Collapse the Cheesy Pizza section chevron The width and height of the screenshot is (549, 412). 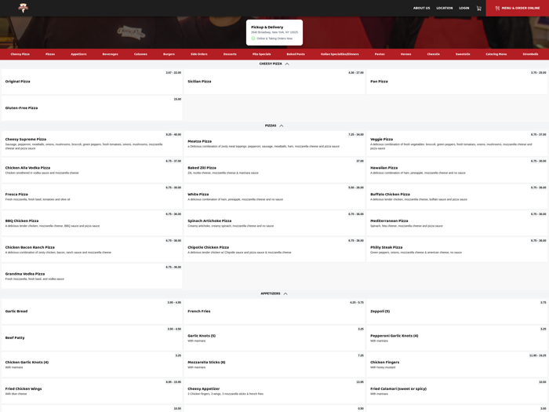coord(287,64)
